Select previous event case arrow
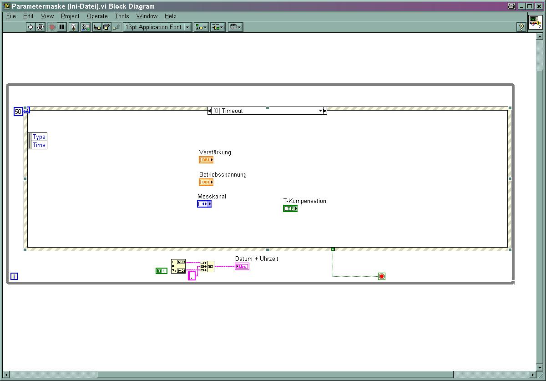 (x=209, y=111)
